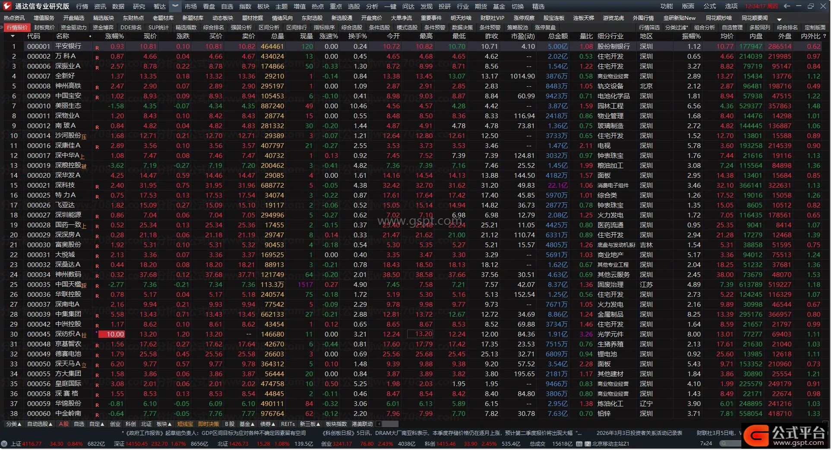832x450 pixels.
Task: Click the bottom tab scroll-left arrow
Action: (379, 424)
